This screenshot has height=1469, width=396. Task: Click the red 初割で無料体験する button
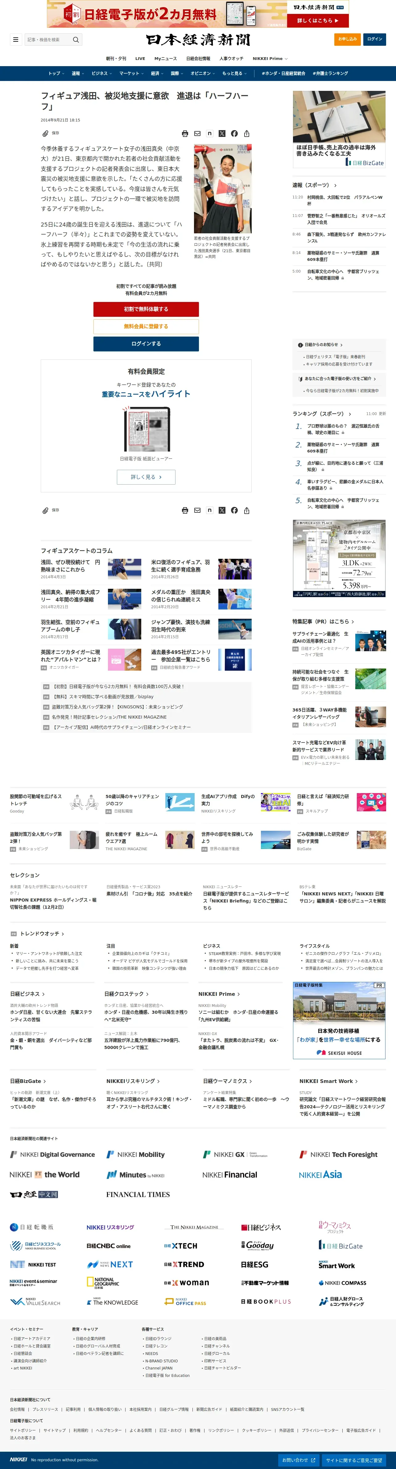(x=146, y=309)
